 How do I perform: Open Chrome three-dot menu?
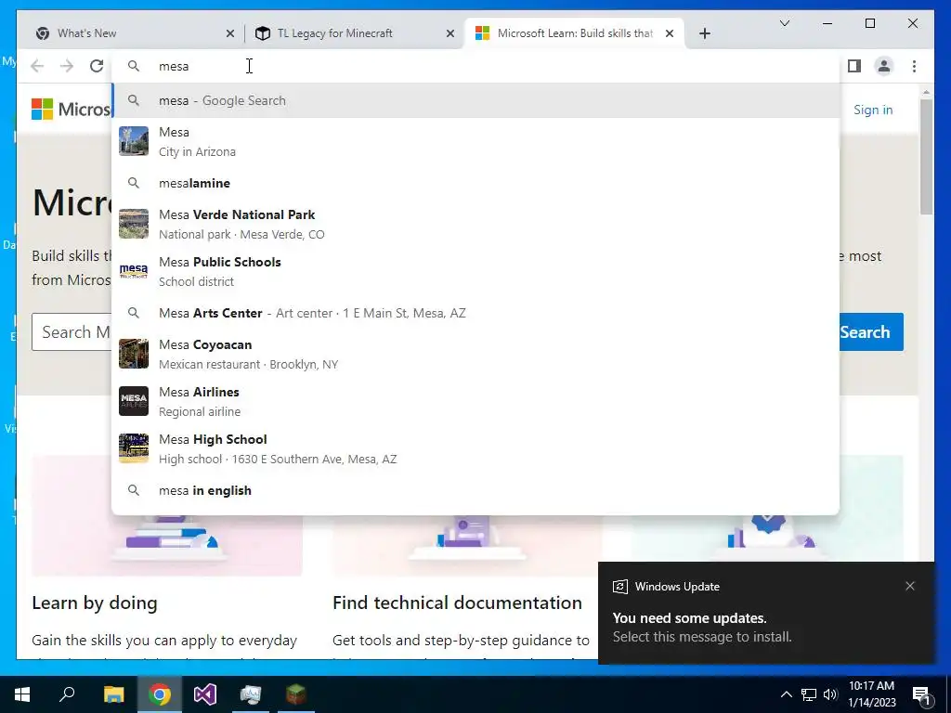[x=914, y=66]
